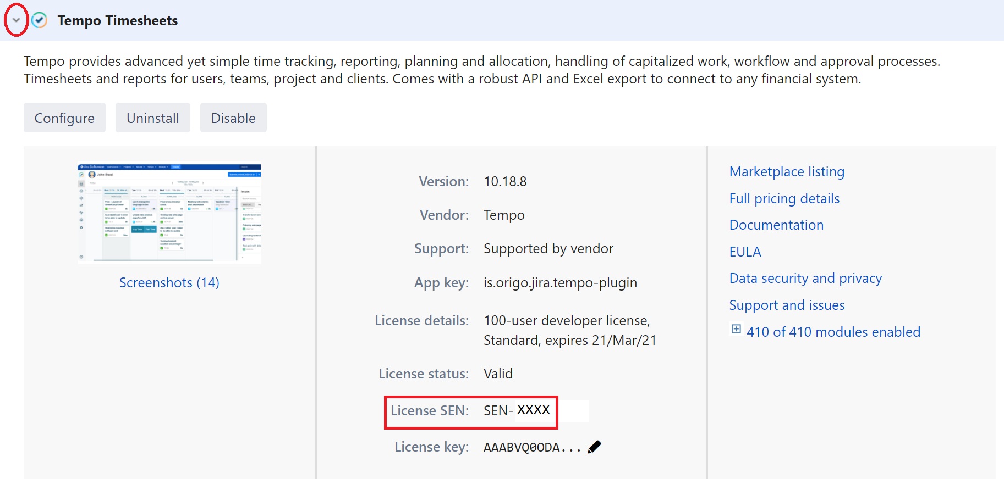Image resolution: width=1004 pixels, height=490 pixels.
Task: Open the Screenshots (14) link
Action: [169, 282]
